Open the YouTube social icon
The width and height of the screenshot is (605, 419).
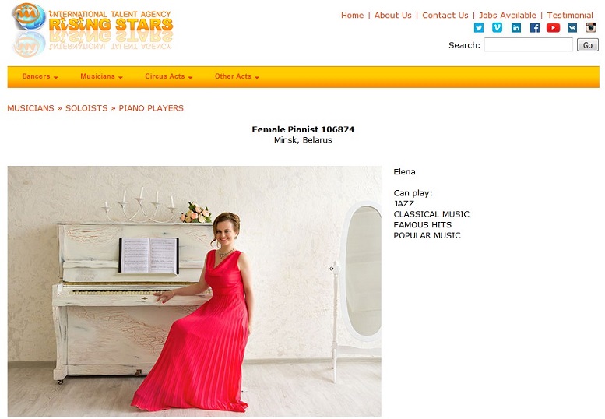coord(553,28)
